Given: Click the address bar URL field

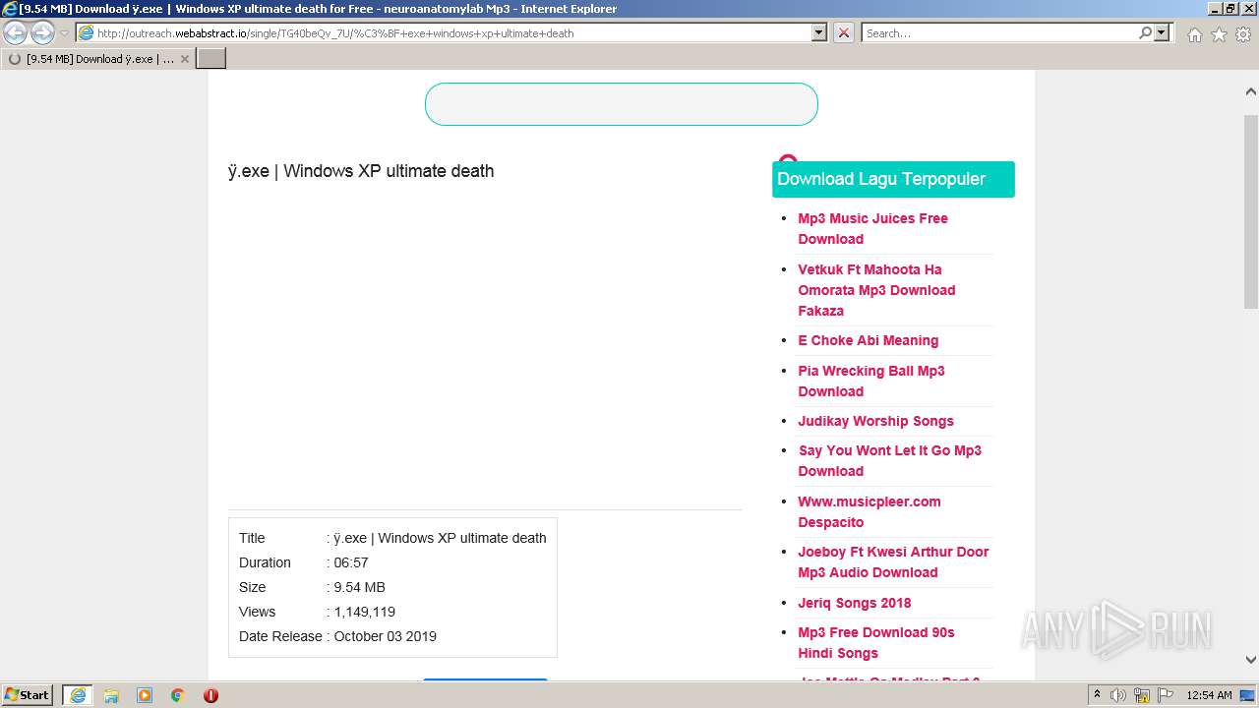Looking at the screenshot, I should (443, 32).
